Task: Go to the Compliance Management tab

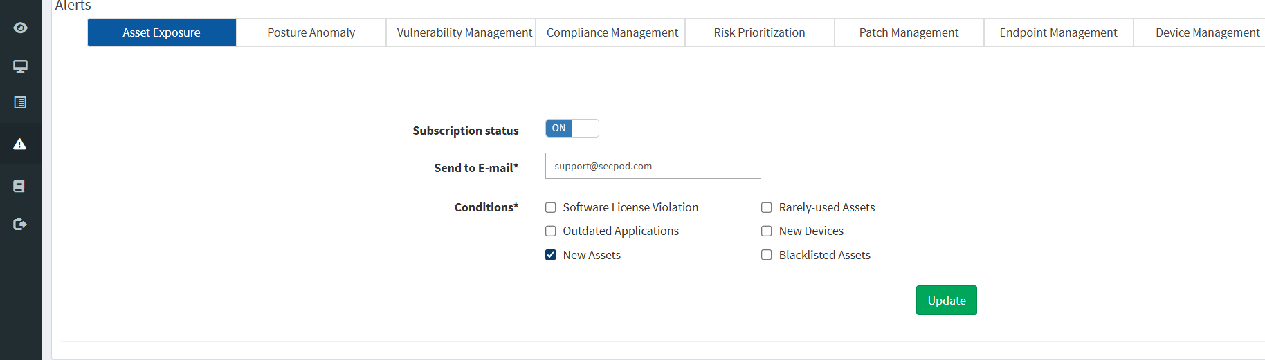Action: coord(612,32)
